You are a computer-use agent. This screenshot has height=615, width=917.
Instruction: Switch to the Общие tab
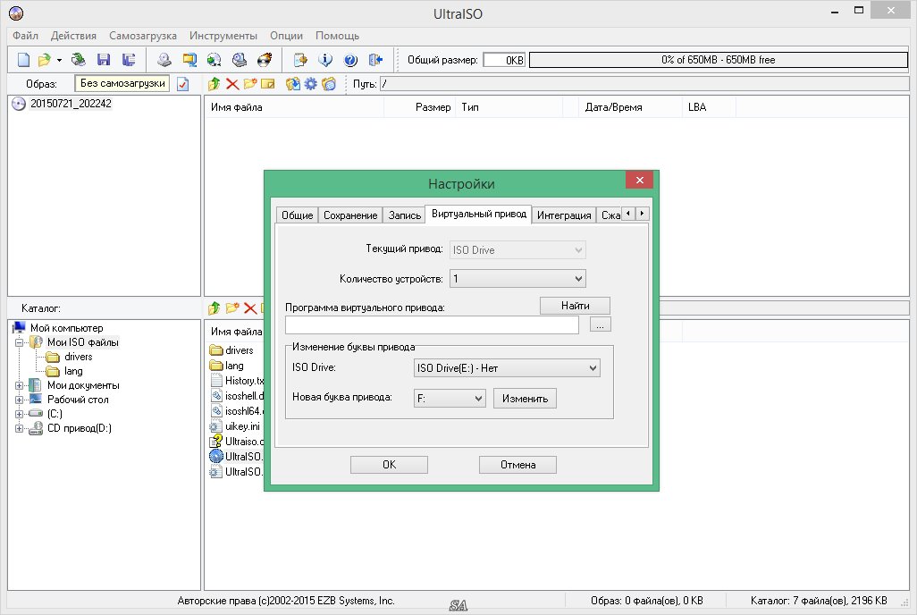tap(297, 215)
